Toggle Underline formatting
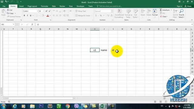Viewport: 194px width, 109px height. click(x=30, y=15)
